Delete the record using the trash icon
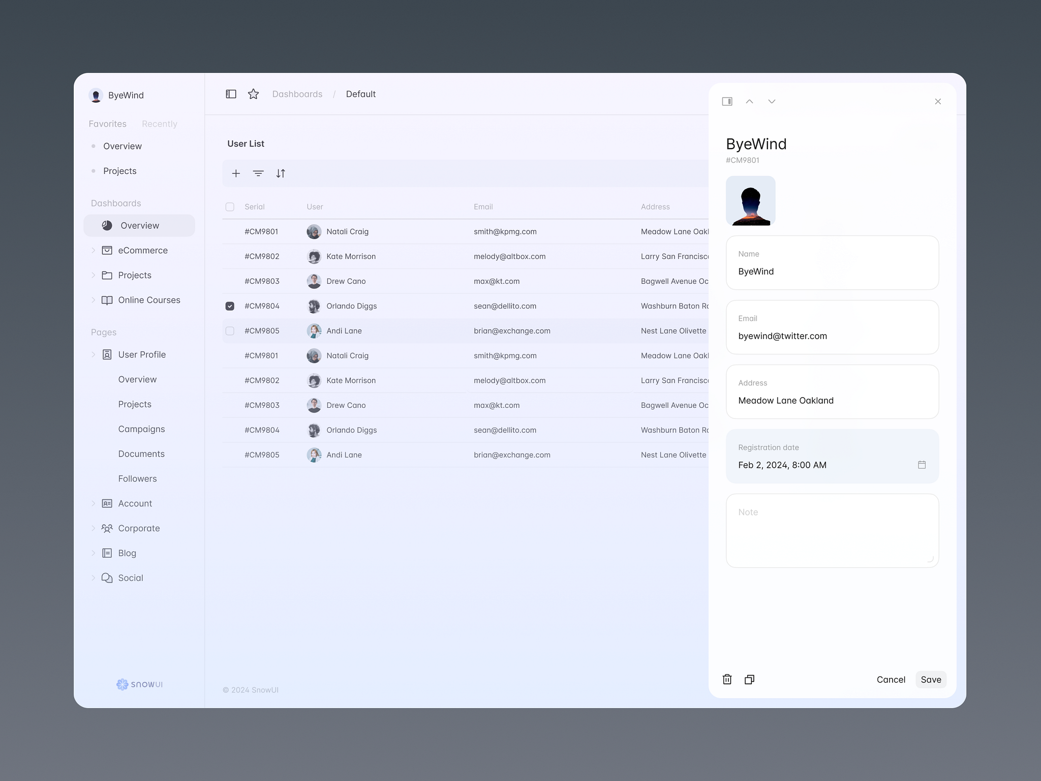 tap(727, 679)
